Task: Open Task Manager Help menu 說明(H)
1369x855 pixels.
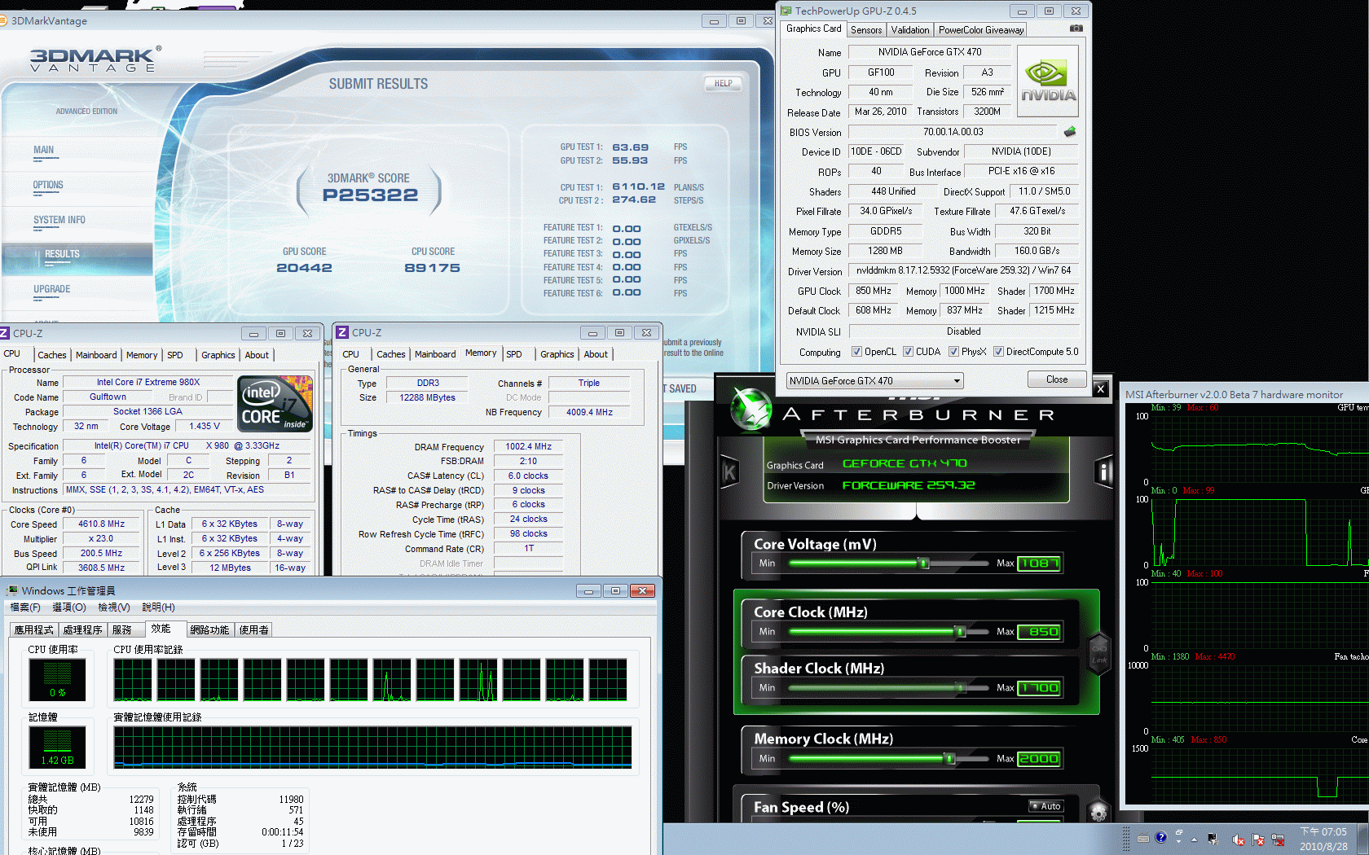Action: (x=158, y=607)
